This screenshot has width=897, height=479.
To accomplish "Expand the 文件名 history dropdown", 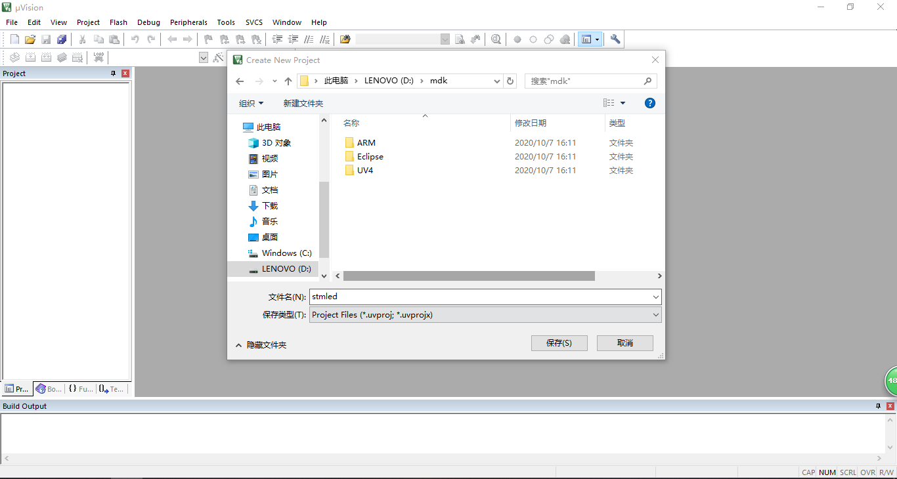I will (x=655, y=297).
